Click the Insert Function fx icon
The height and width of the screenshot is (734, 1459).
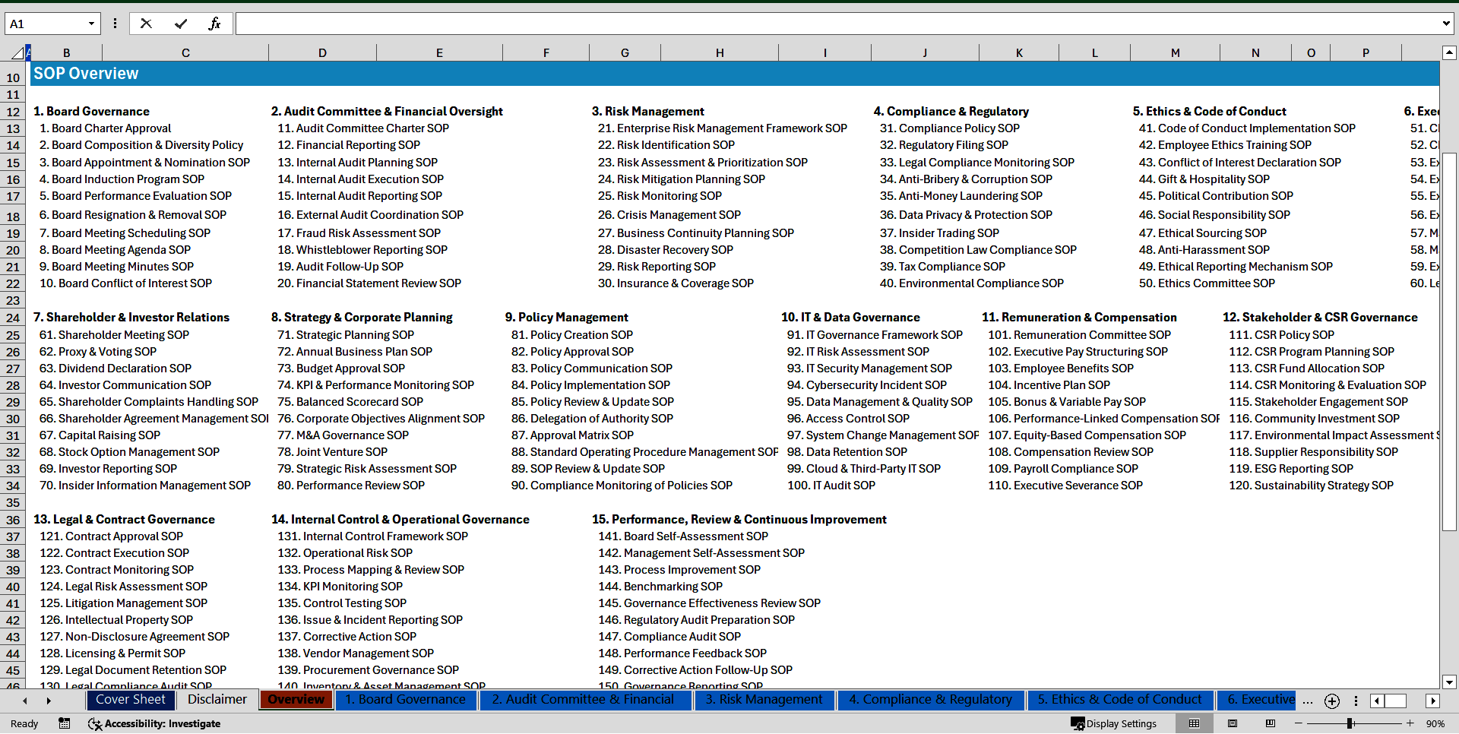[214, 24]
